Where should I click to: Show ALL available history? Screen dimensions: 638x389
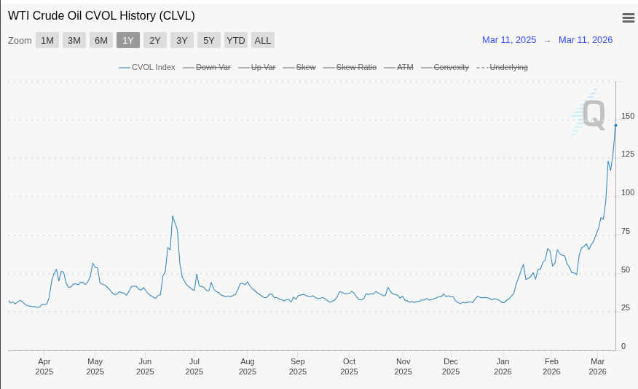[x=263, y=40]
